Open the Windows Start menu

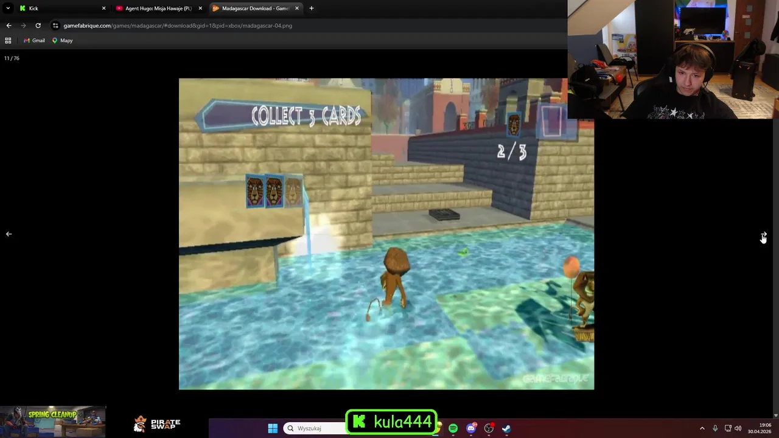[273, 428]
